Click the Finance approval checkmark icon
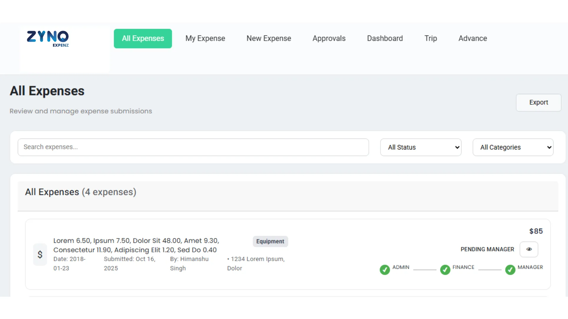Image resolution: width=568 pixels, height=319 pixels. tap(445, 269)
